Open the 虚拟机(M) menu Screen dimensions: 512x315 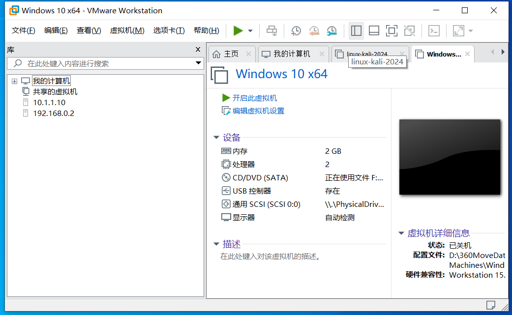tap(127, 30)
